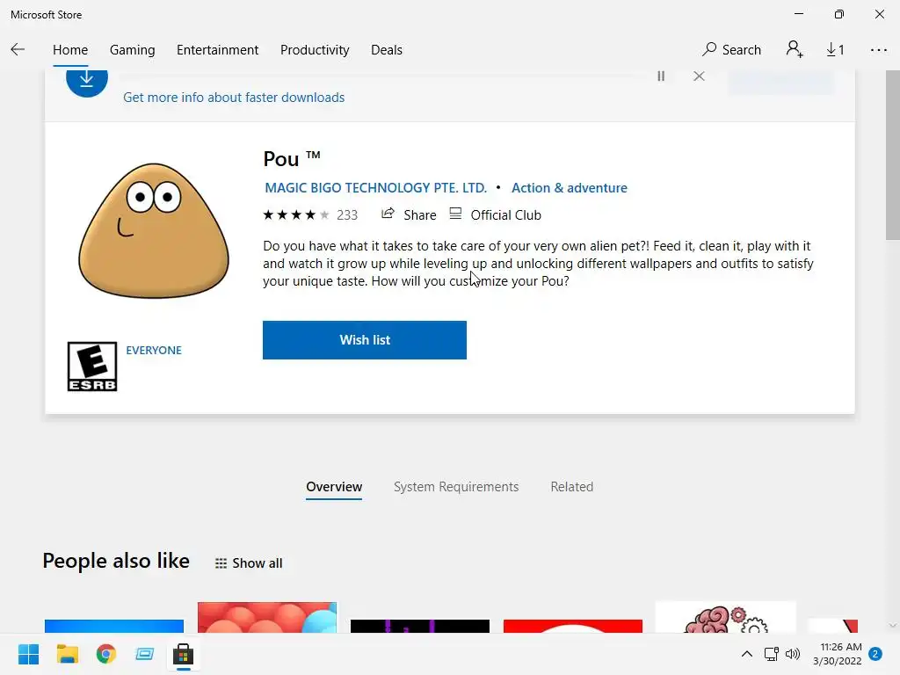Click the Wish list button
The image size is (900, 675).
365,340
